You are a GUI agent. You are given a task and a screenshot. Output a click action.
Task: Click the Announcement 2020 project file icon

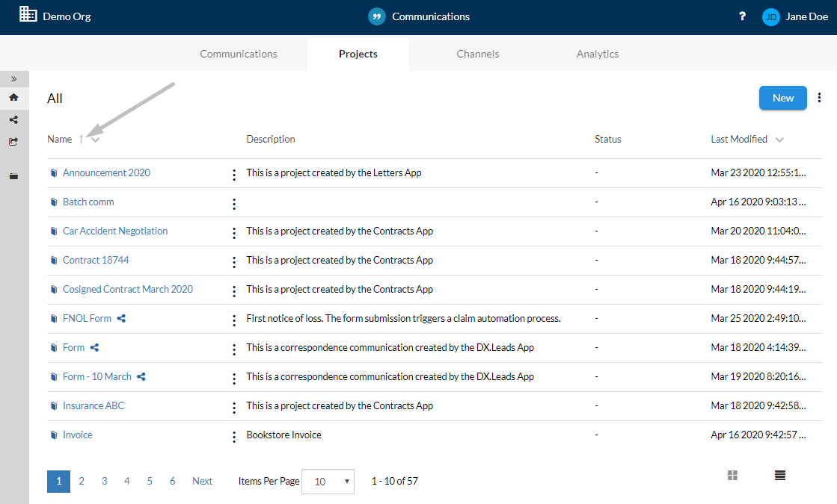(54, 173)
